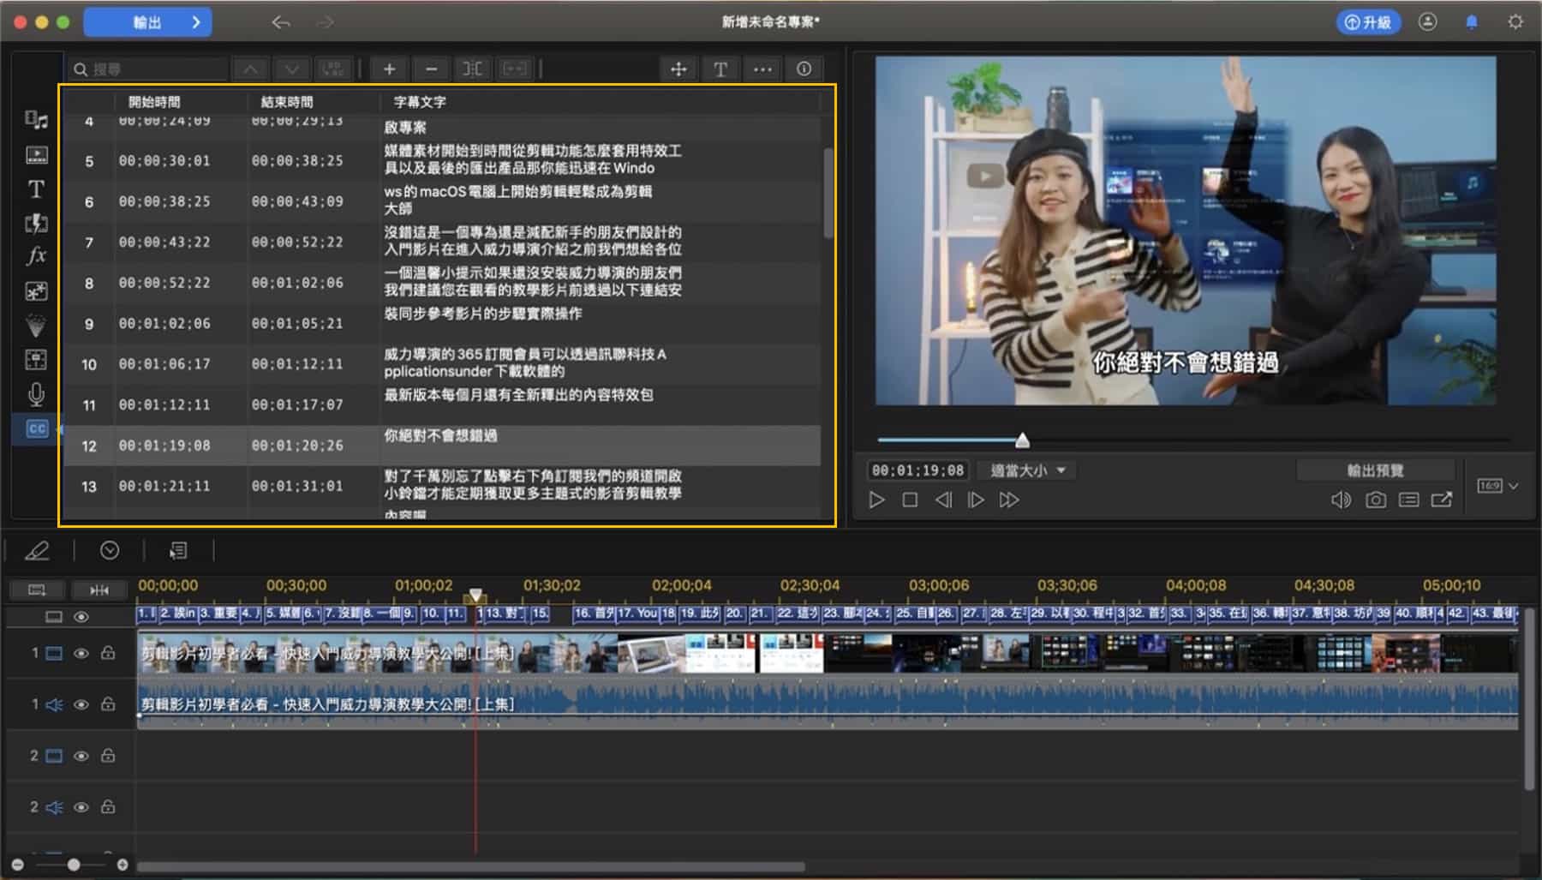This screenshot has width=1542, height=880.
Task: Open the Transition room icon
Action: click(36, 224)
